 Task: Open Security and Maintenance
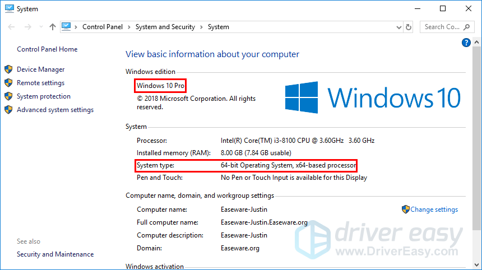tap(55, 254)
